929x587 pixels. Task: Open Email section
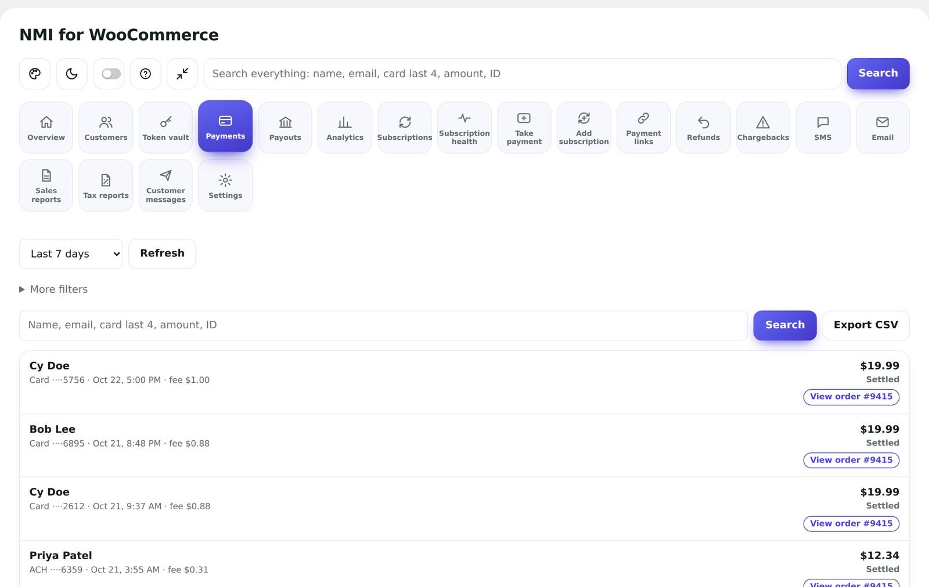pos(883,128)
